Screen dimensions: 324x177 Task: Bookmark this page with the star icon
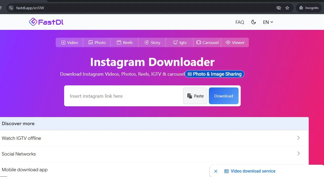287,8
